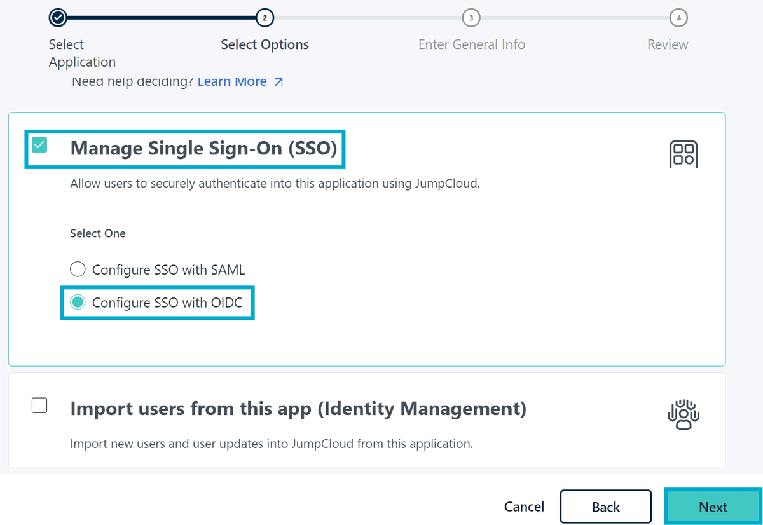Uncheck the Manage Single Sign-On checkbox

tap(39, 145)
